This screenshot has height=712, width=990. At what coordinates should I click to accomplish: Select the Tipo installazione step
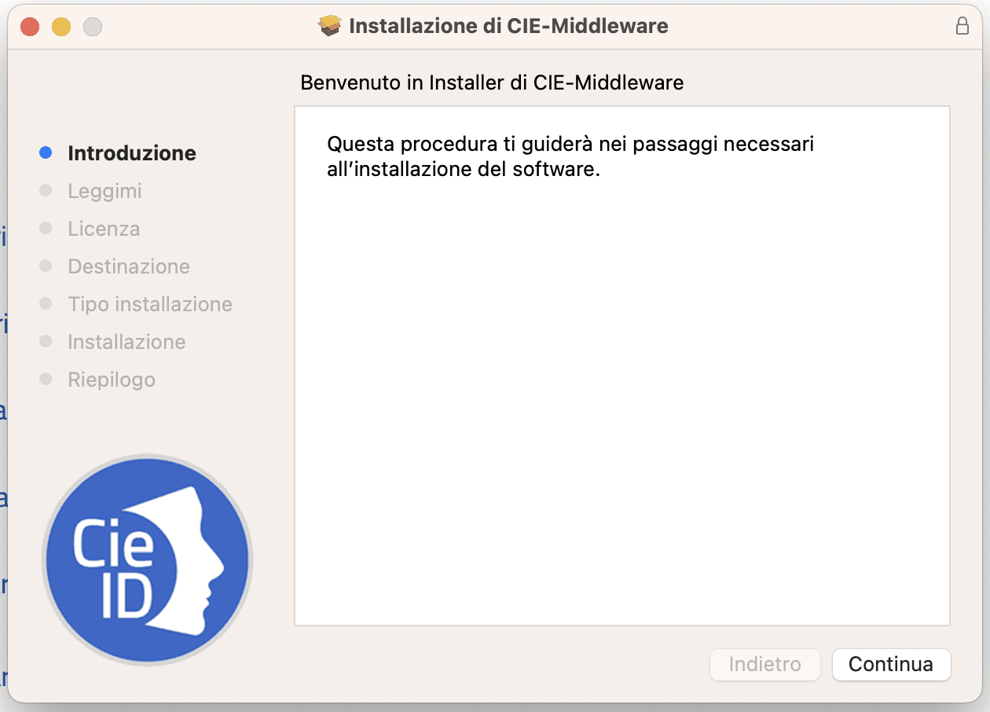(150, 303)
